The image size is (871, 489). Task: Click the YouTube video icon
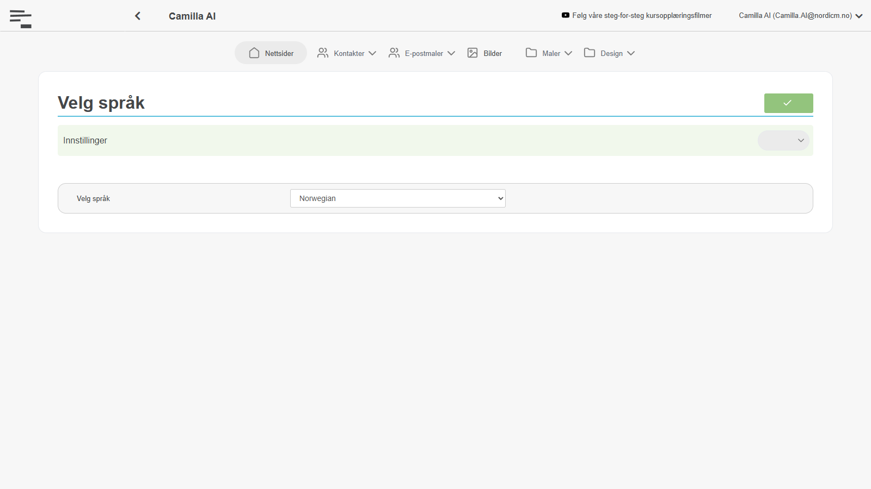click(x=566, y=15)
